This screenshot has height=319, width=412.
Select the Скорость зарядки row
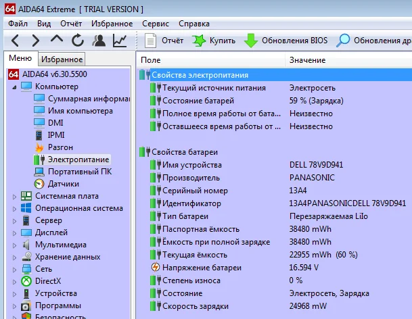click(x=275, y=306)
